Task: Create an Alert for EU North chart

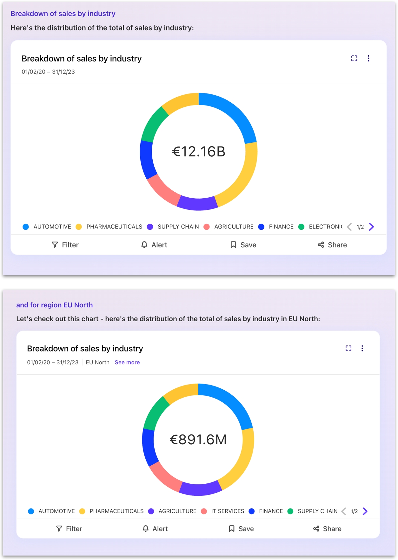Action: [x=155, y=529]
